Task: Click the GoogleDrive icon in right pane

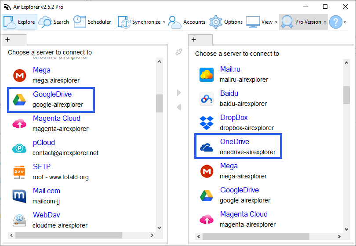Action: click(x=207, y=195)
